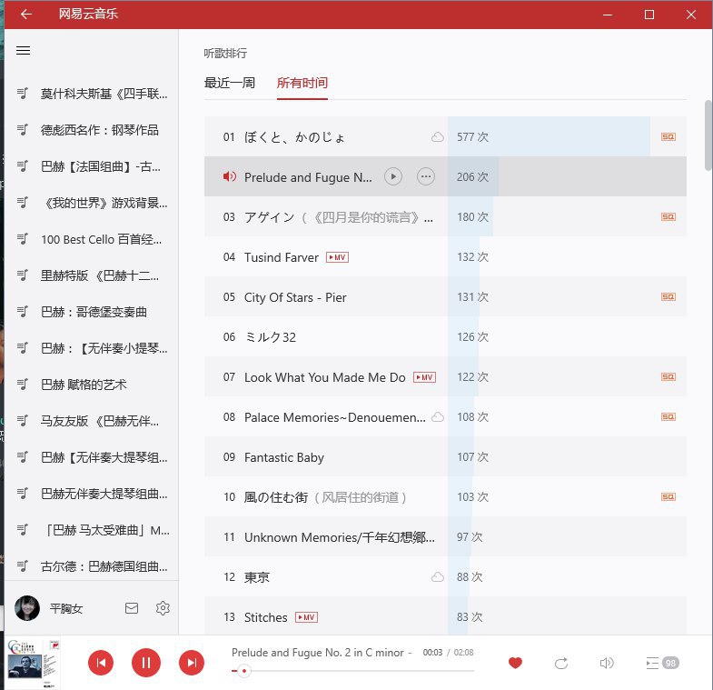Skip to the next track

191,663
